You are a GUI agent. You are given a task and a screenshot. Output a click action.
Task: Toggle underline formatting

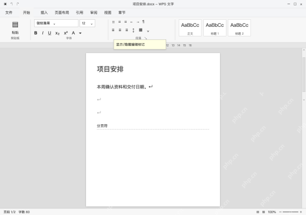(50, 33)
